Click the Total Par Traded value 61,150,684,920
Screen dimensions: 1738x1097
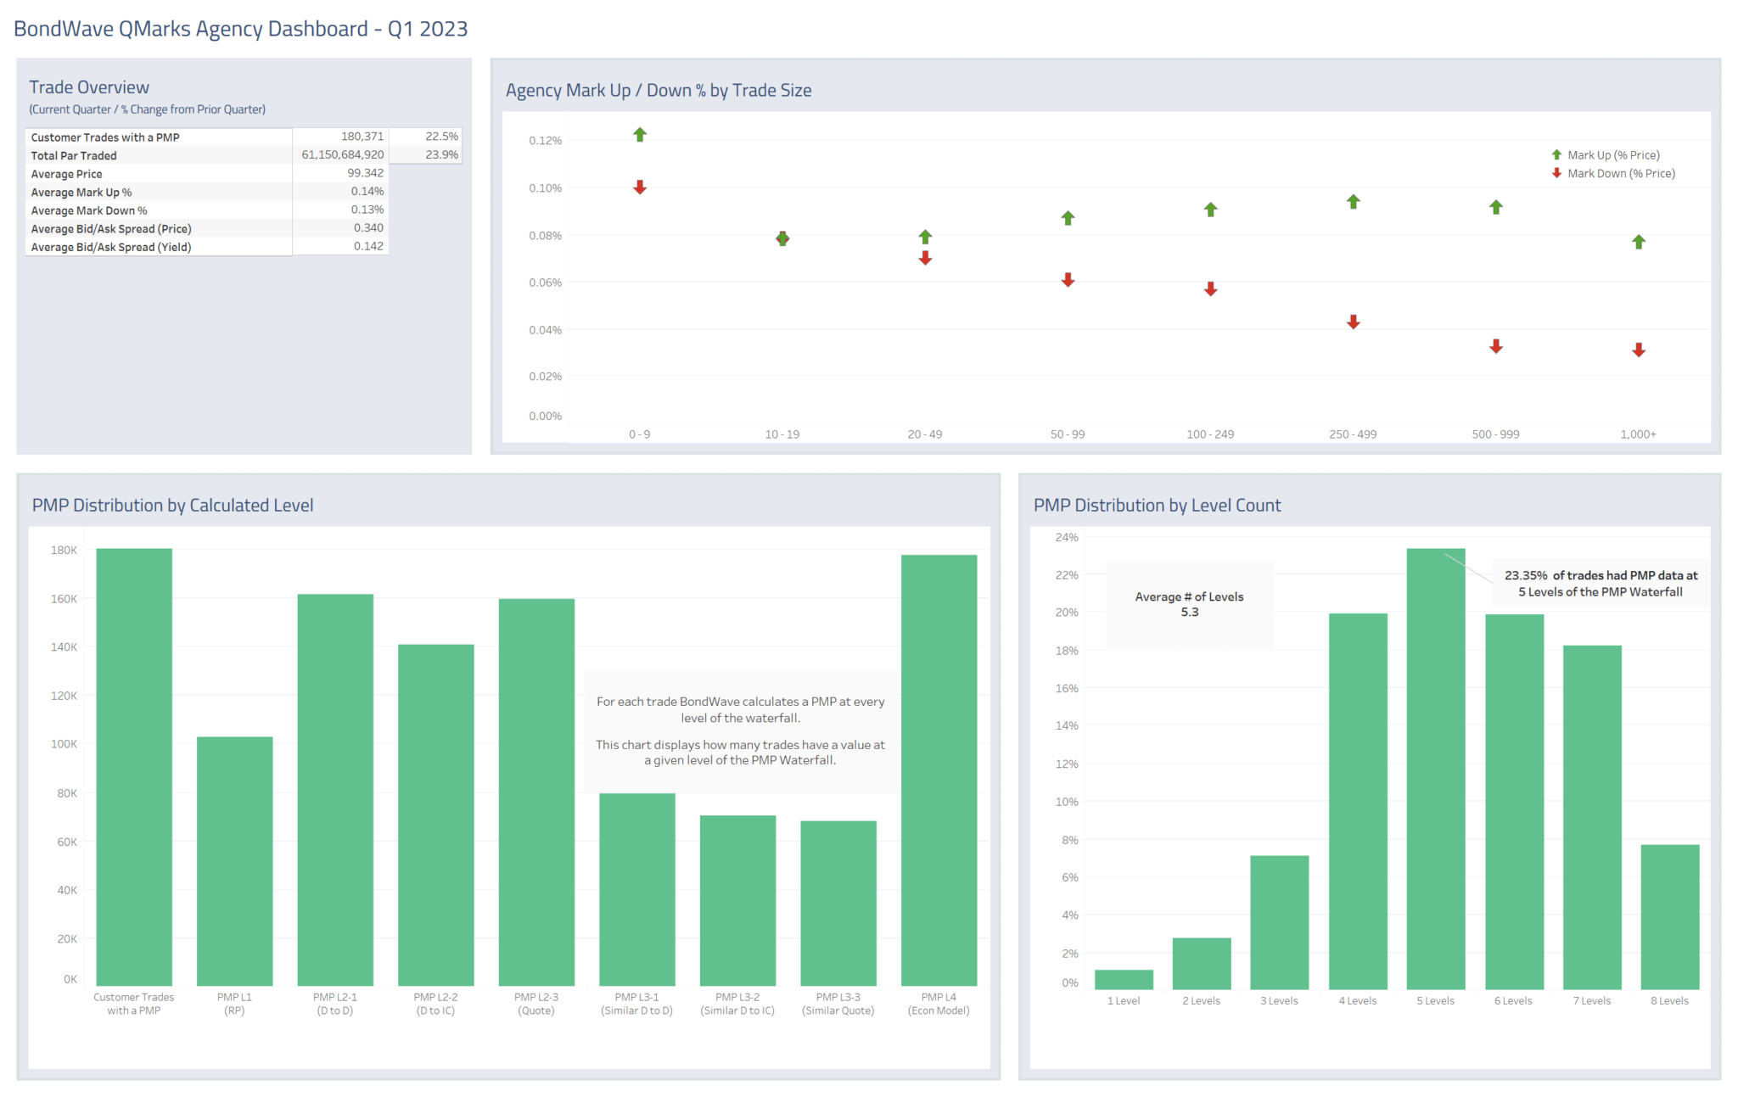344,154
